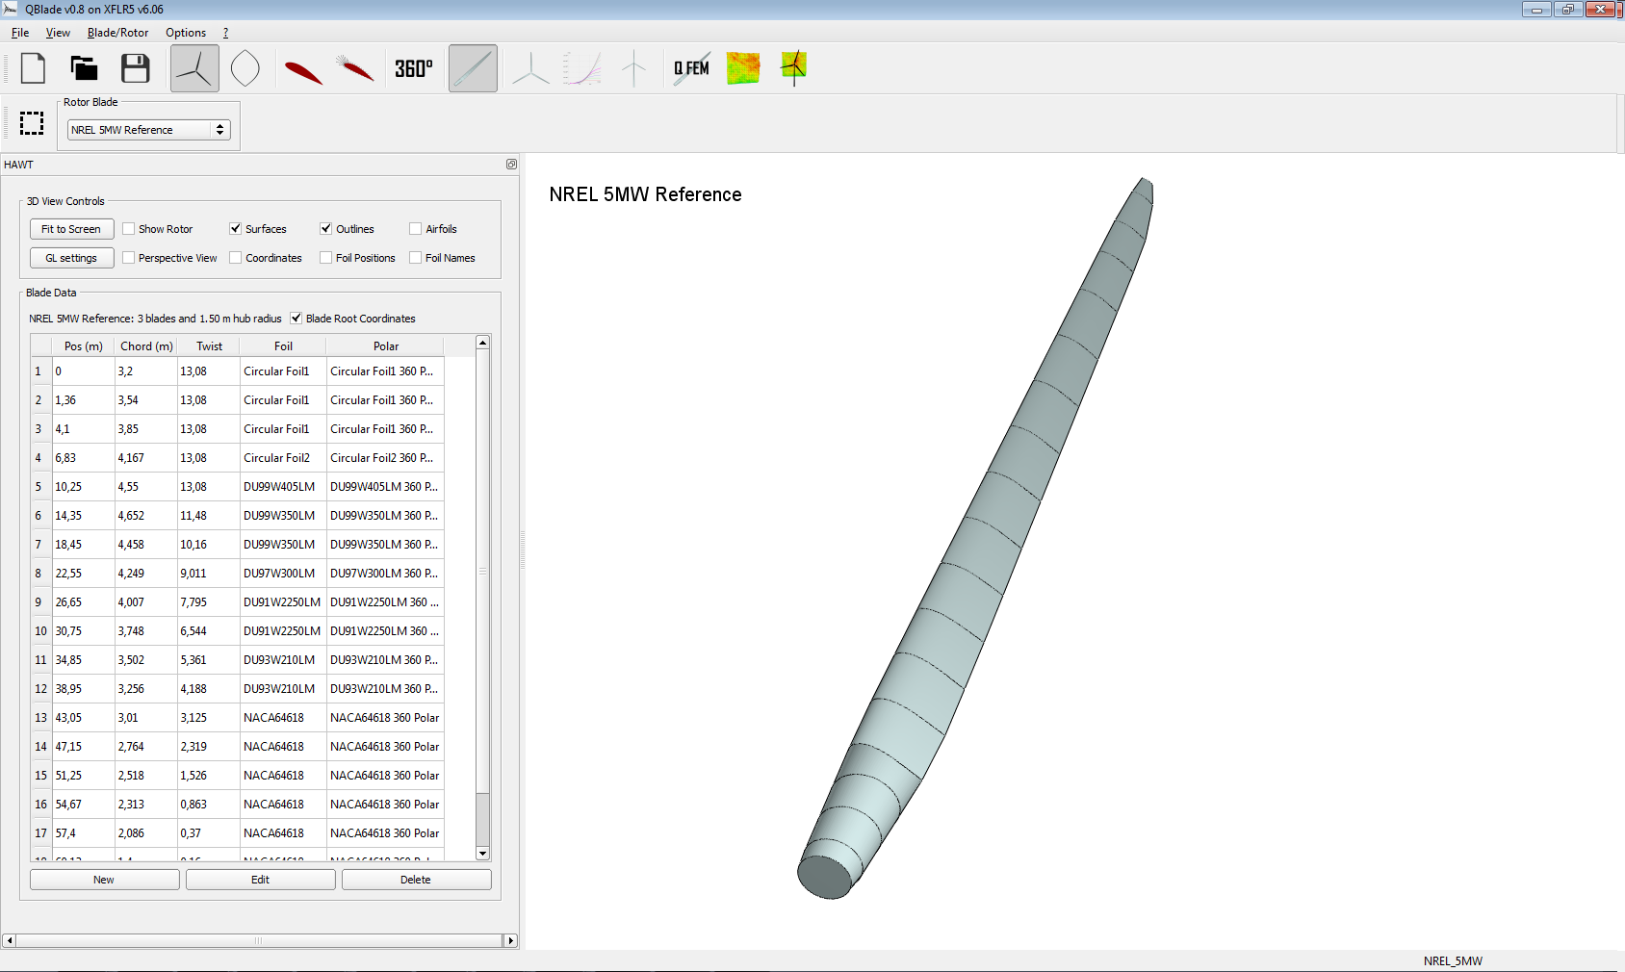Select chord cell 4,652

(146, 516)
